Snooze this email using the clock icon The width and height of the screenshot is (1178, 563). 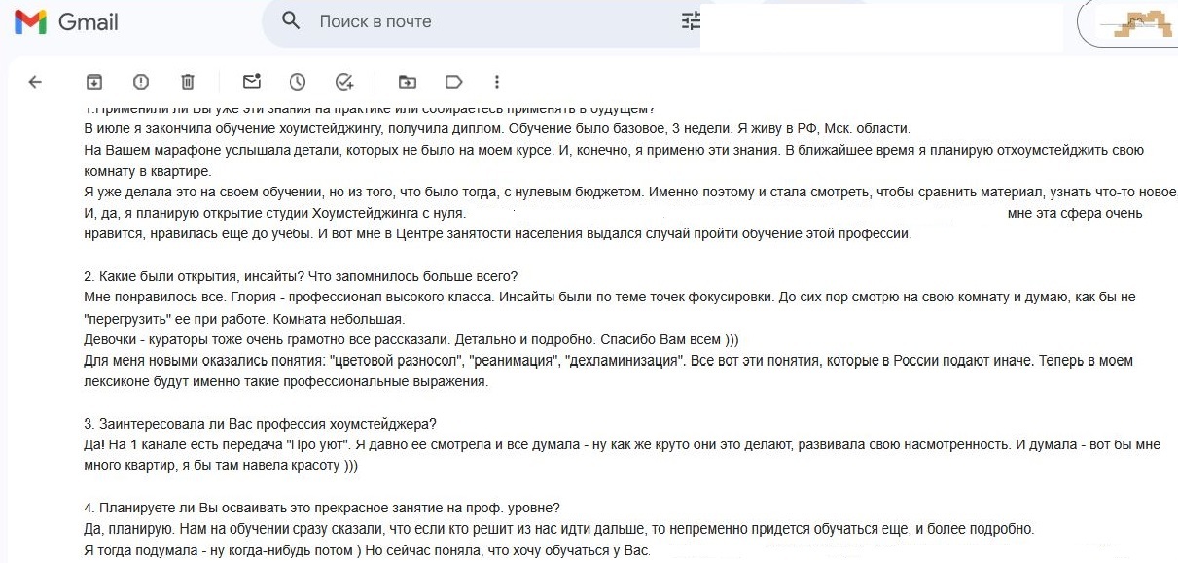298,83
